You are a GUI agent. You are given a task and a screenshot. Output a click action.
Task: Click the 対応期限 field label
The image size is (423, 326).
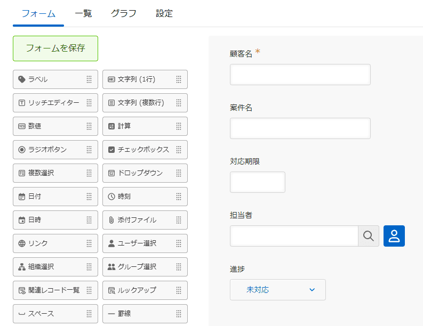[x=245, y=161]
